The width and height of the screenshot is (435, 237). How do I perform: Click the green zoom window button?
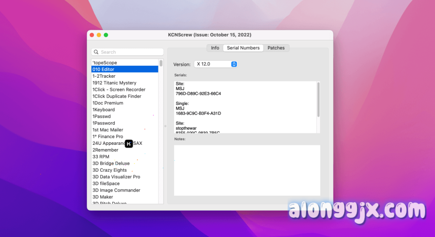tap(106, 35)
